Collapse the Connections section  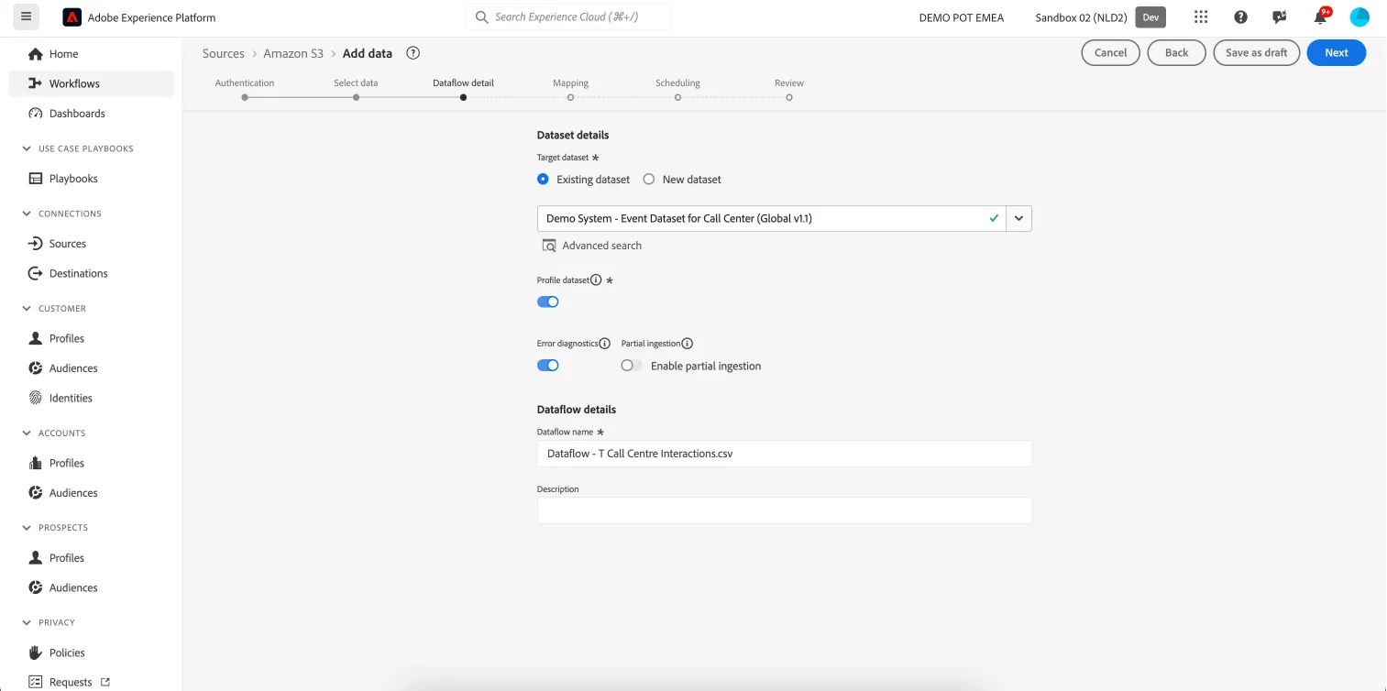coord(27,214)
